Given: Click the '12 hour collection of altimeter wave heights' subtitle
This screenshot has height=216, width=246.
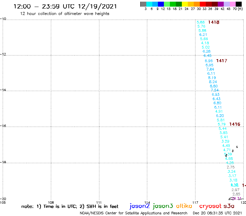Looking at the screenshot, I should (x=64, y=14).
